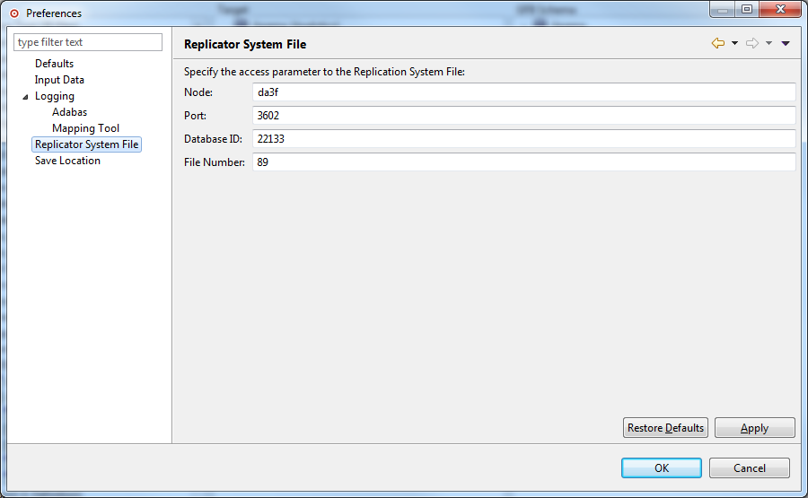Collapse the Logging tree node
The image size is (808, 498).
click(26, 97)
